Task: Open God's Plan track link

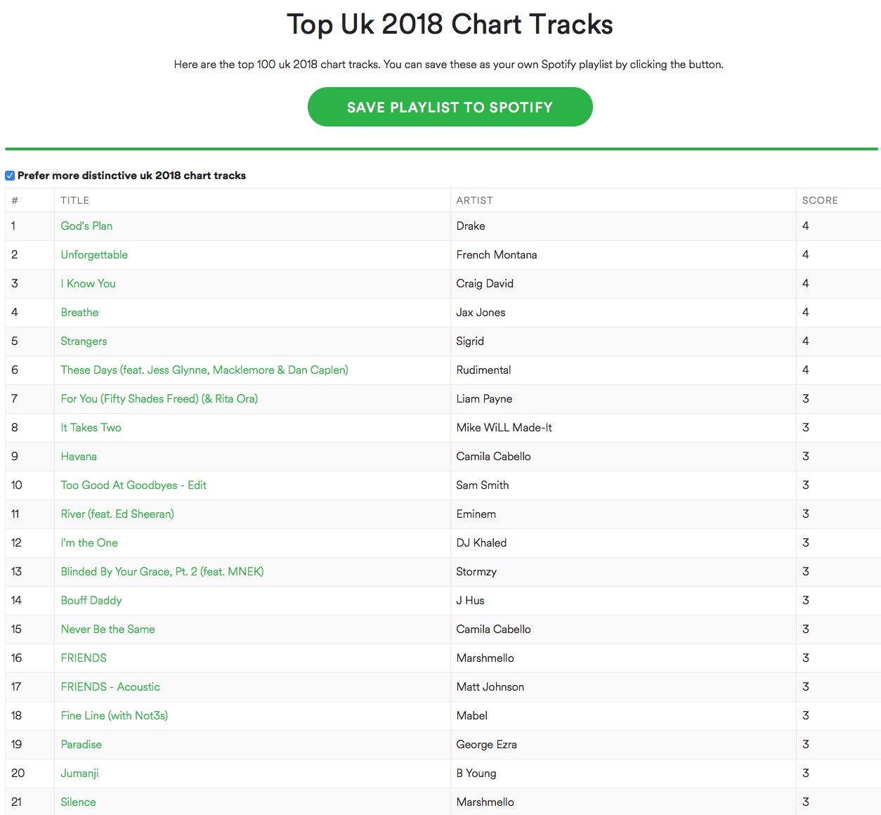Action: (x=86, y=226)
